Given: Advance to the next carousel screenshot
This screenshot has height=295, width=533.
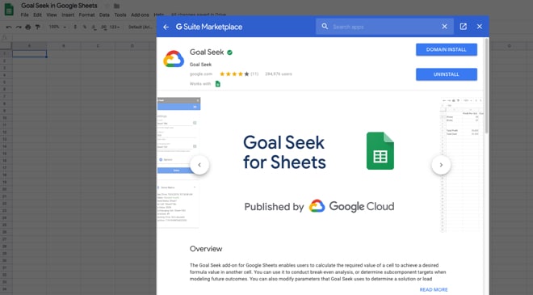Looking at the screenshot, I should (x=441, y=165).
